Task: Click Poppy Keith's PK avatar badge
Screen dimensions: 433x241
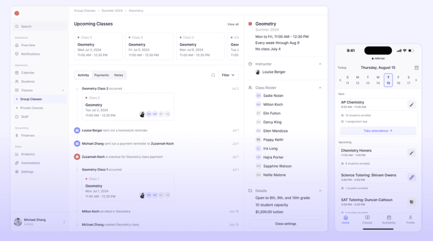Action: click(x=258, y=140)
